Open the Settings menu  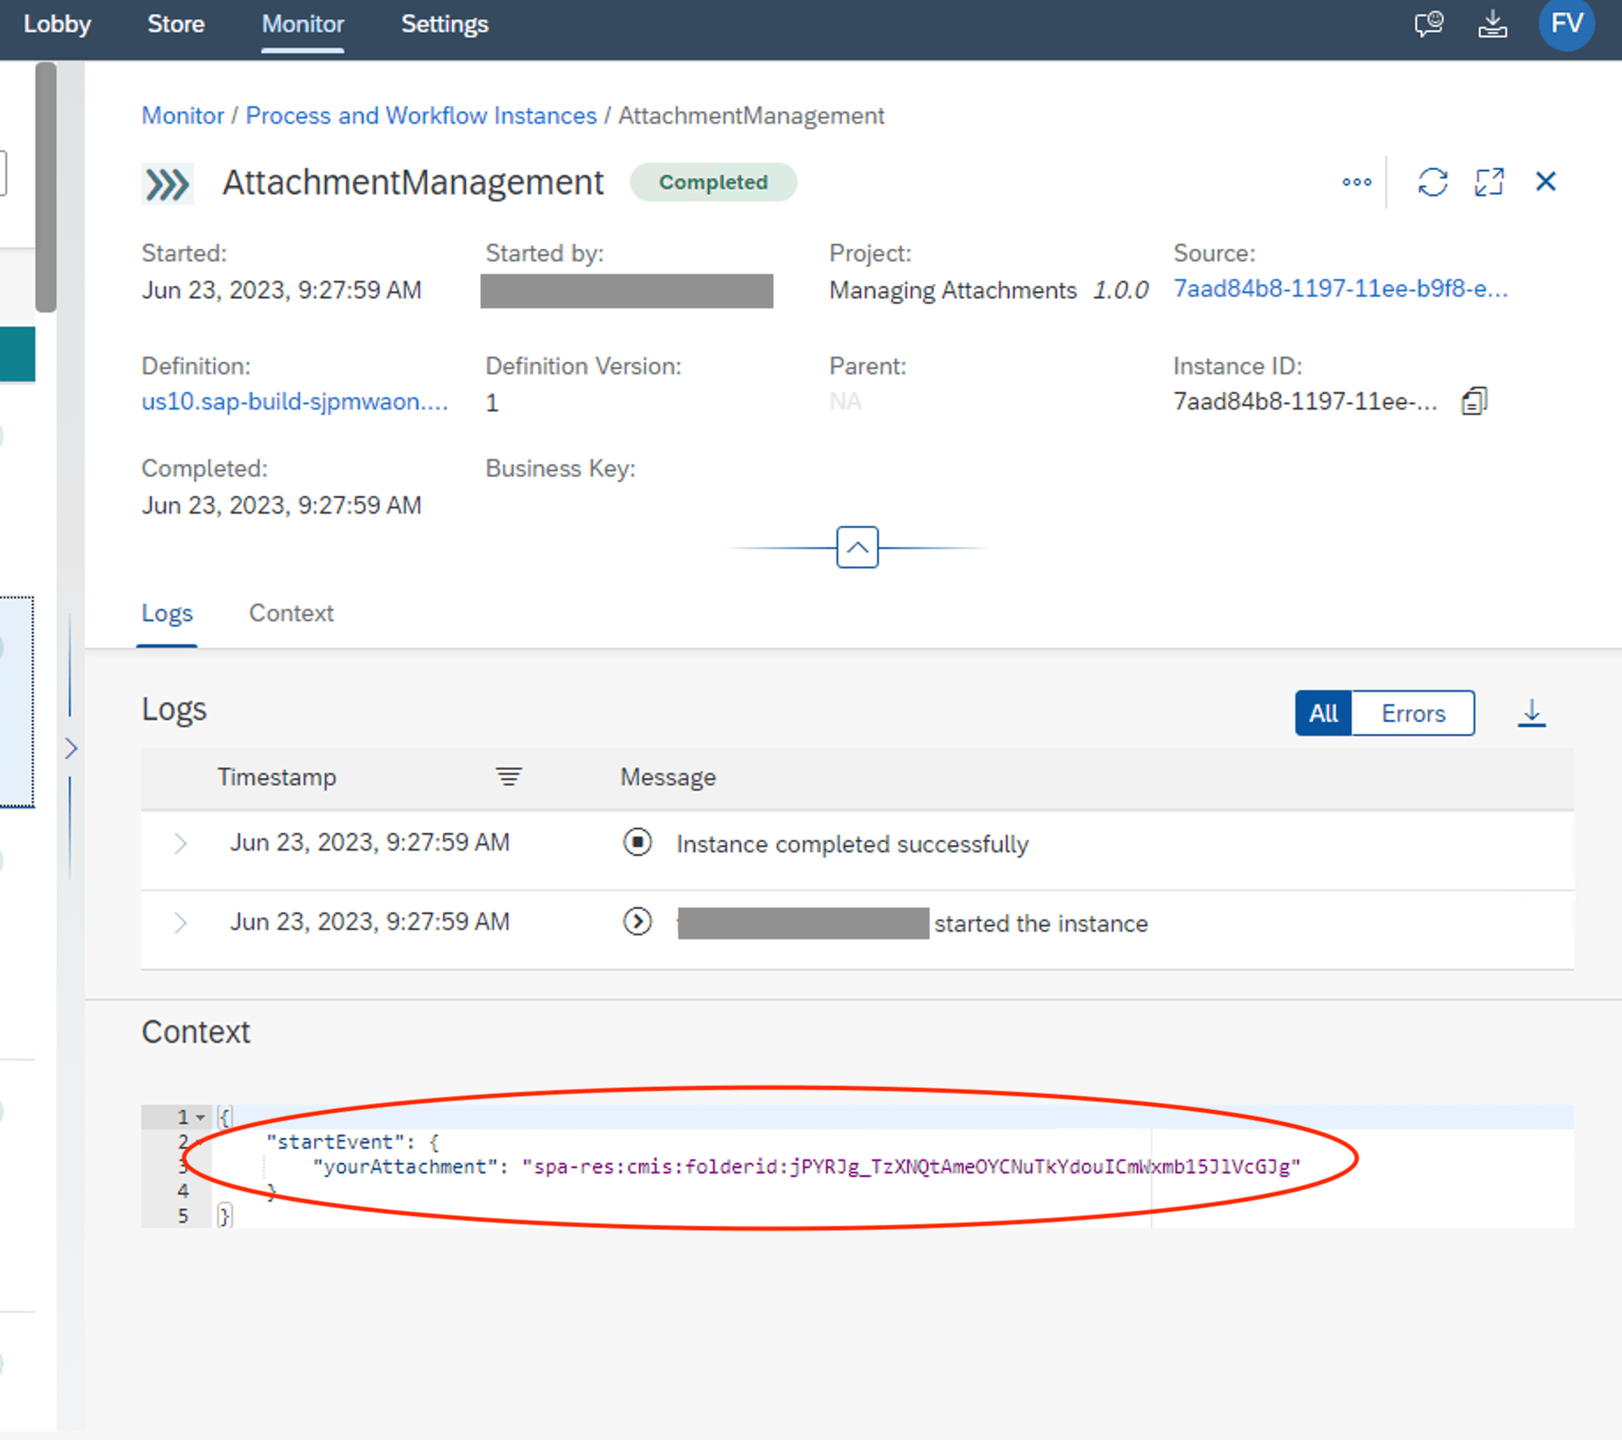(444, 24)
